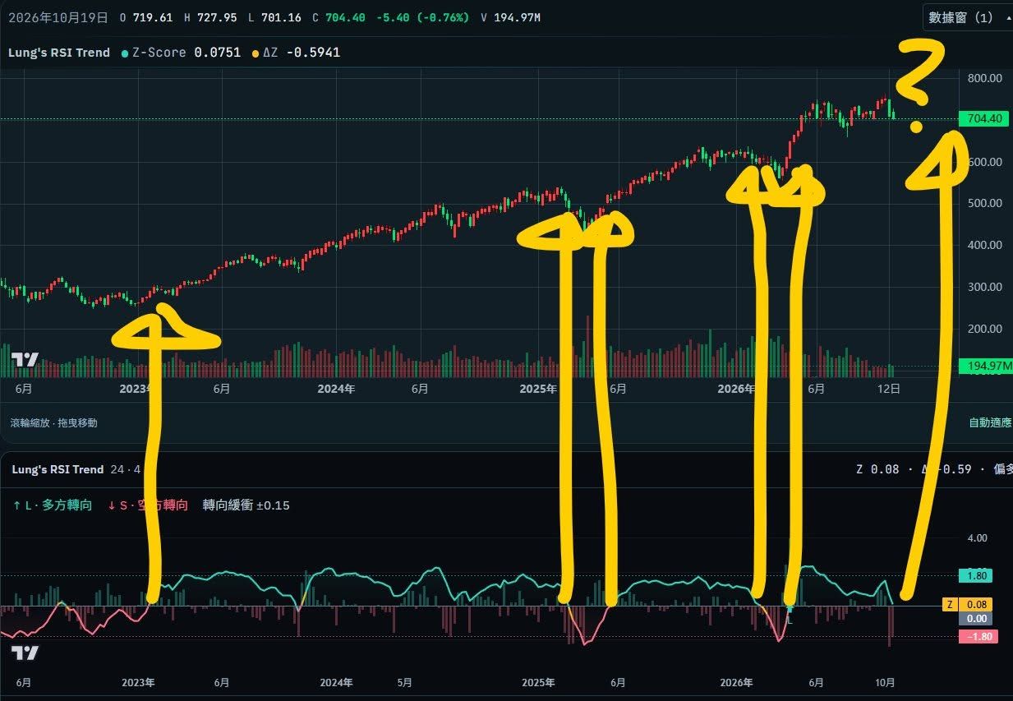The width and height of the screenshot is (1013, 701).
Task: Click the low price L 701.16
Action: tap(274, 16)
